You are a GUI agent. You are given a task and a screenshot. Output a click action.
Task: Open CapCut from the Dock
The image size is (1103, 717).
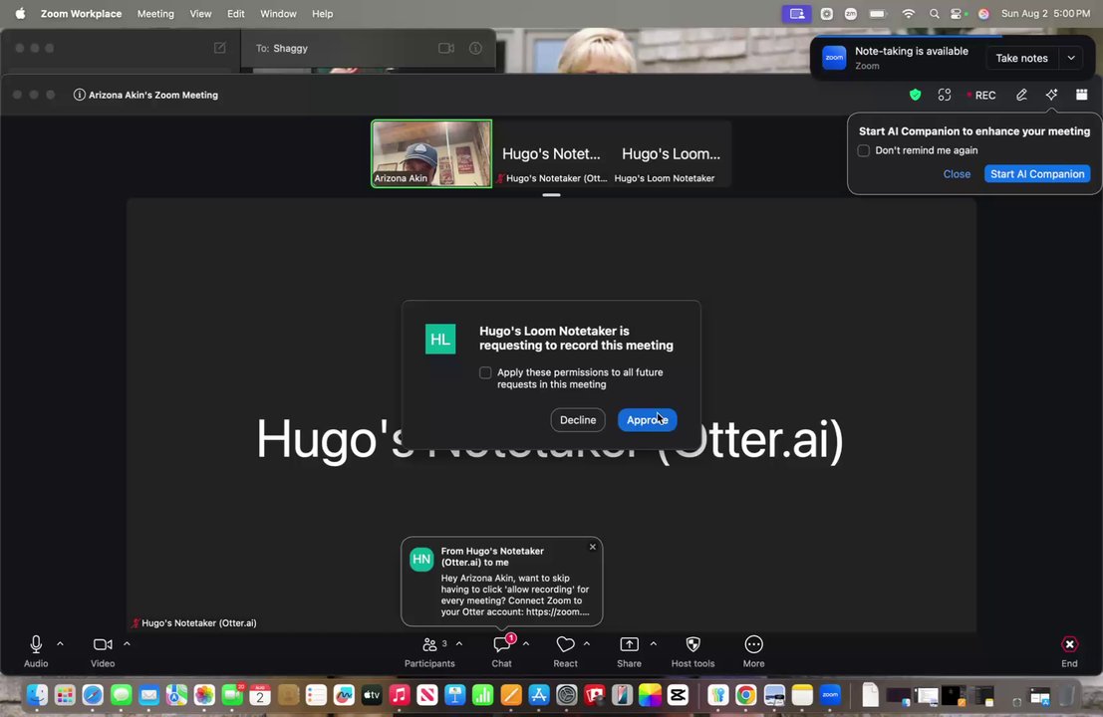pos(679,695)
